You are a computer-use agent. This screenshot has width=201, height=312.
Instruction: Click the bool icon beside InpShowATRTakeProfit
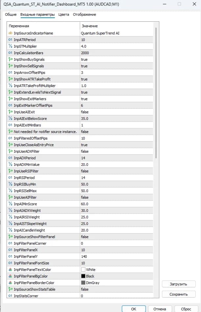[x=11, y=79]
